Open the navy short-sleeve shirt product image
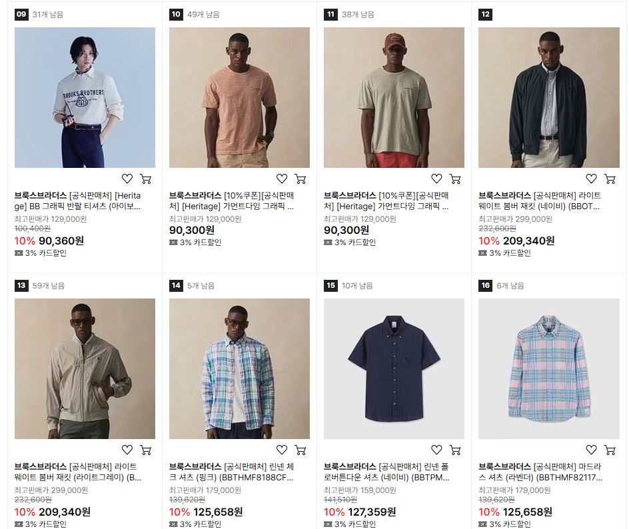 pyautogui.click(x=394, y=368)
